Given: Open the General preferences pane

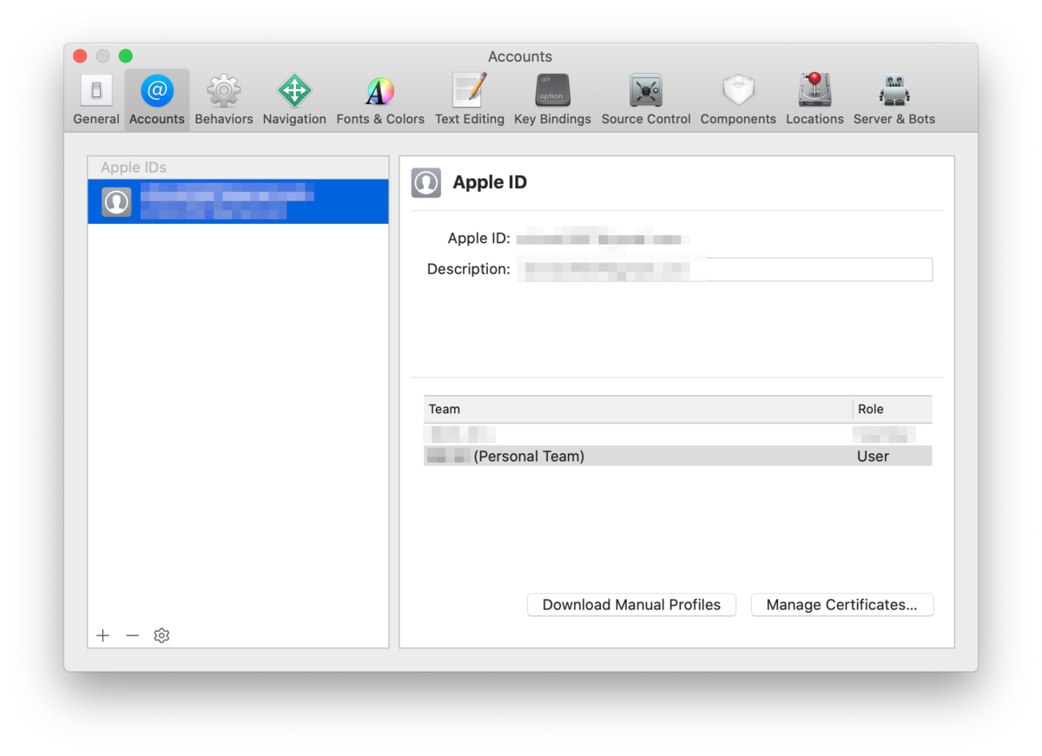Looking at the screenshot, I should tap(96, 100).
